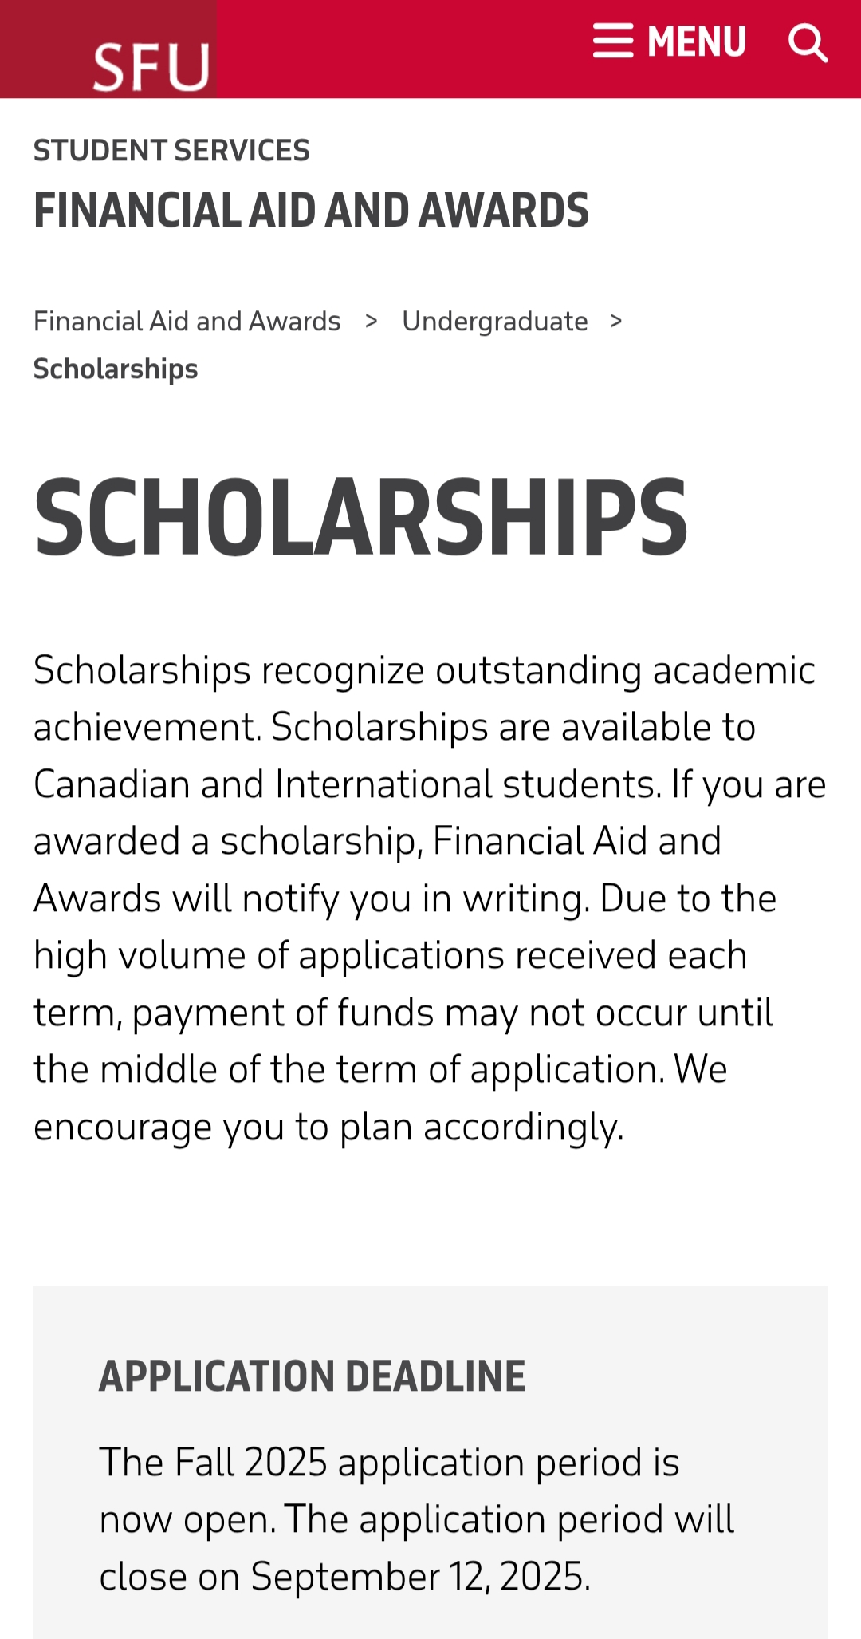Image resolution: width=861 pixels, height=1639 pixels.
Task: Click the chevron after Financial Aid and Awards breadcrumb
Action: click(x=372, y=321)
